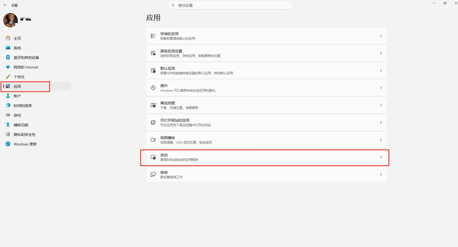Click the 安装的应用 list icon
Viewport: 458px width, 247px height.
153,36
